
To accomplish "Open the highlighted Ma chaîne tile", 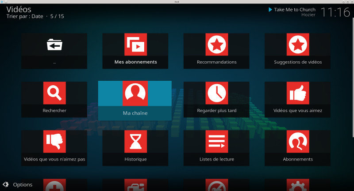I will coord(135,100).
